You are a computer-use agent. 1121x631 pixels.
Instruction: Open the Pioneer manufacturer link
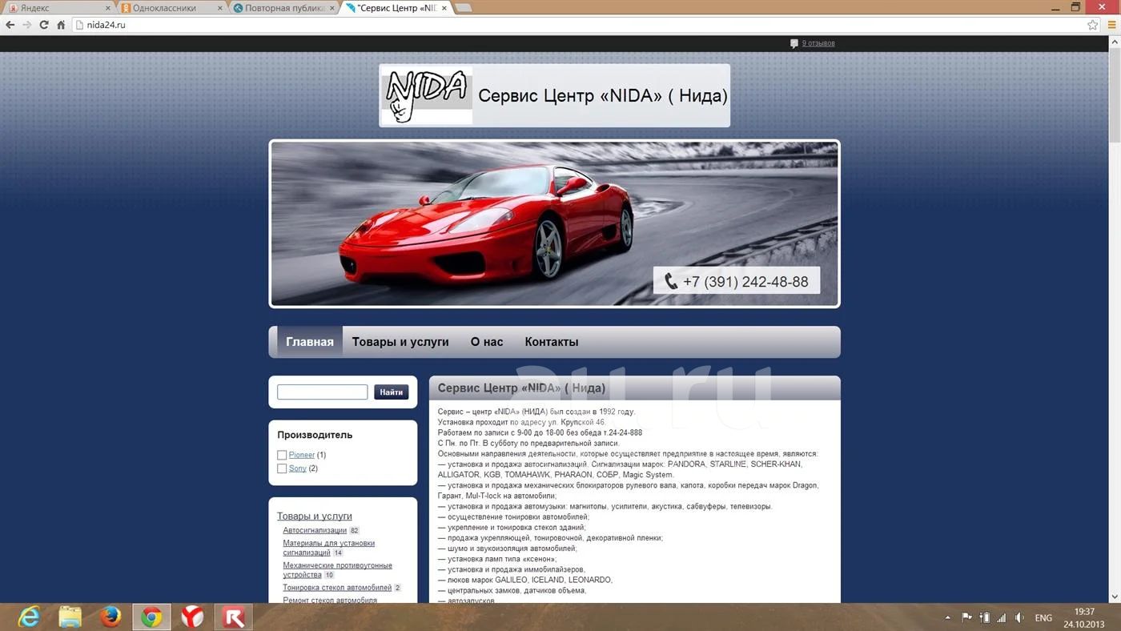pos(302,455)
